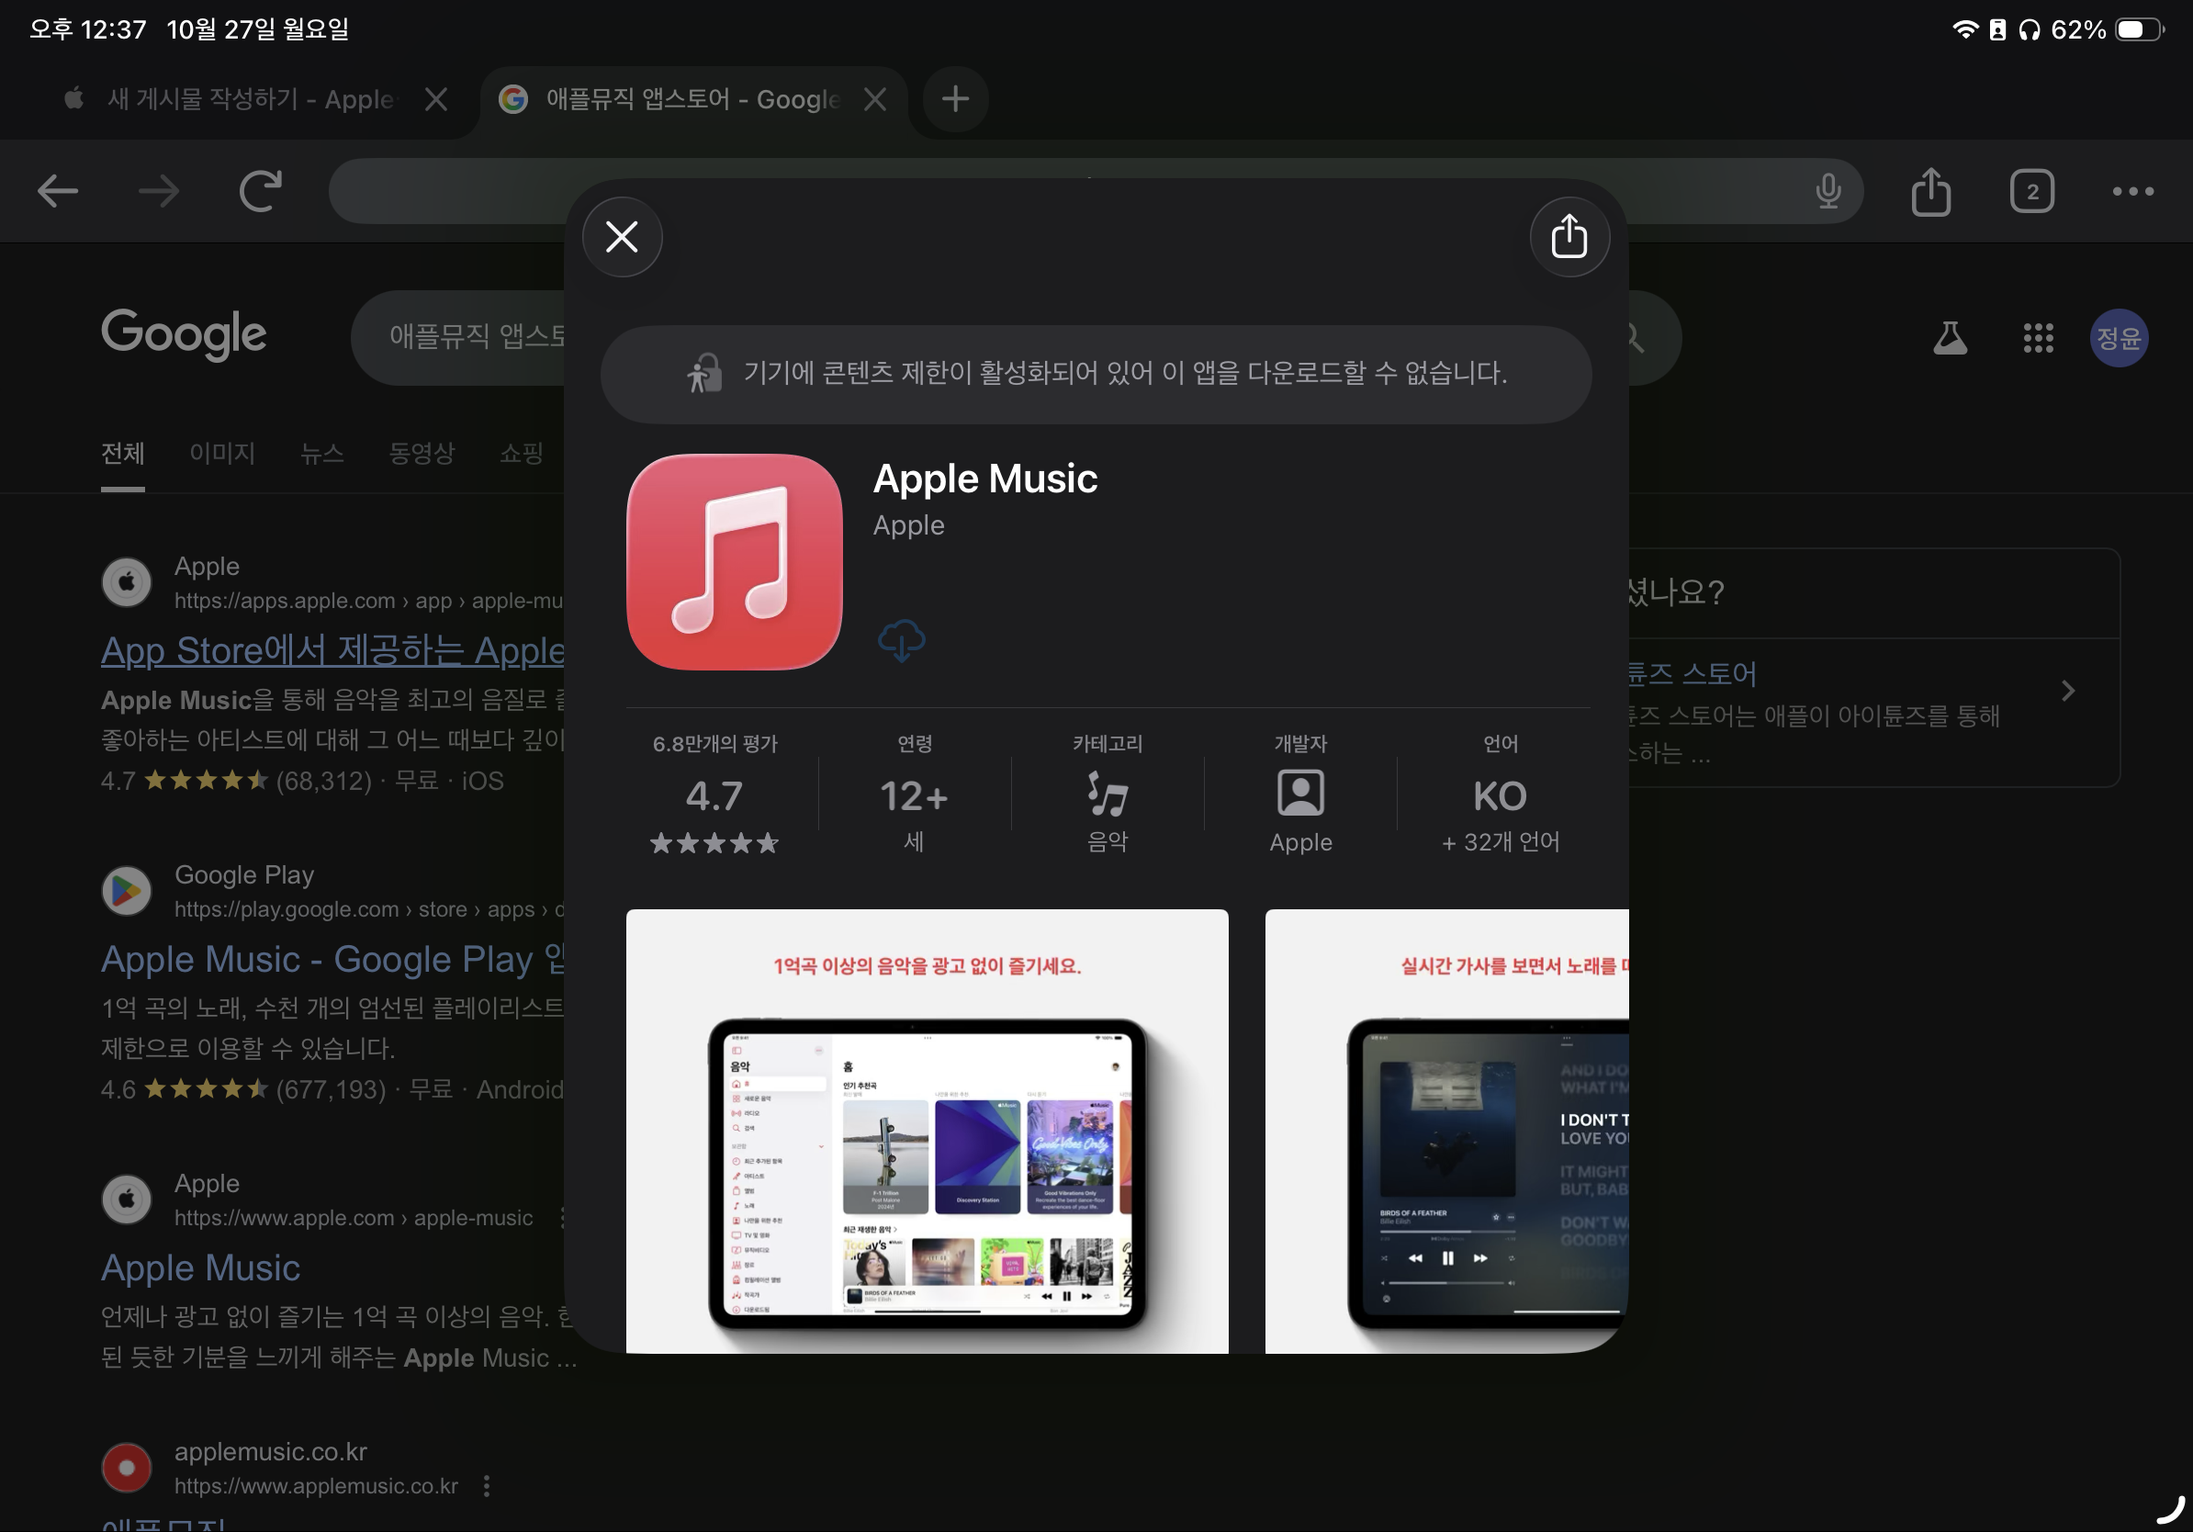Close the Apple Music app overlay
2193x1532 pixels.
point(622,237)
